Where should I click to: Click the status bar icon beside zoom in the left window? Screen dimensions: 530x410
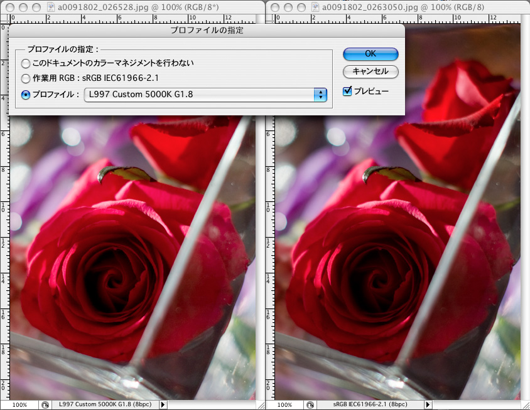coord(45,404)
